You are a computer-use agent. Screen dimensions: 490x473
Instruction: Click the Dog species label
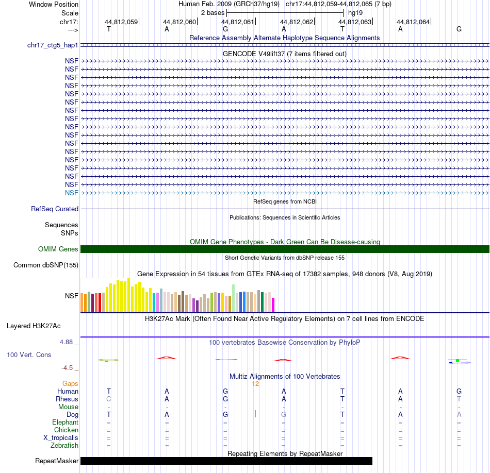(73, 415)
